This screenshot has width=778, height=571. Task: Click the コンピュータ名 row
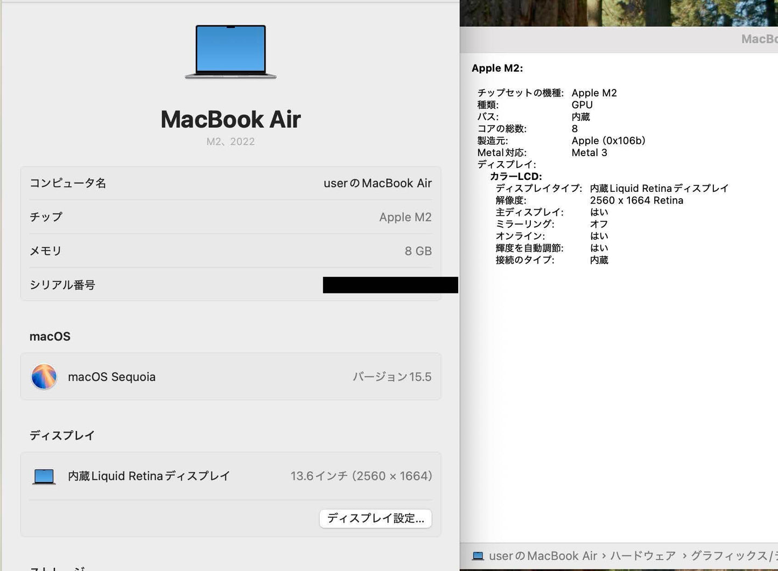pyautogui.click(x=230, y=183)
